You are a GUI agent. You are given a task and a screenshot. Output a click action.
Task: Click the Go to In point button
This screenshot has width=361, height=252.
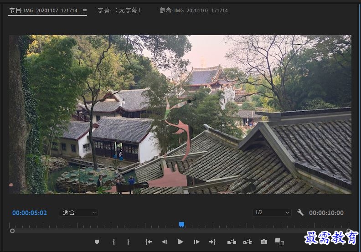coord(149,242)
